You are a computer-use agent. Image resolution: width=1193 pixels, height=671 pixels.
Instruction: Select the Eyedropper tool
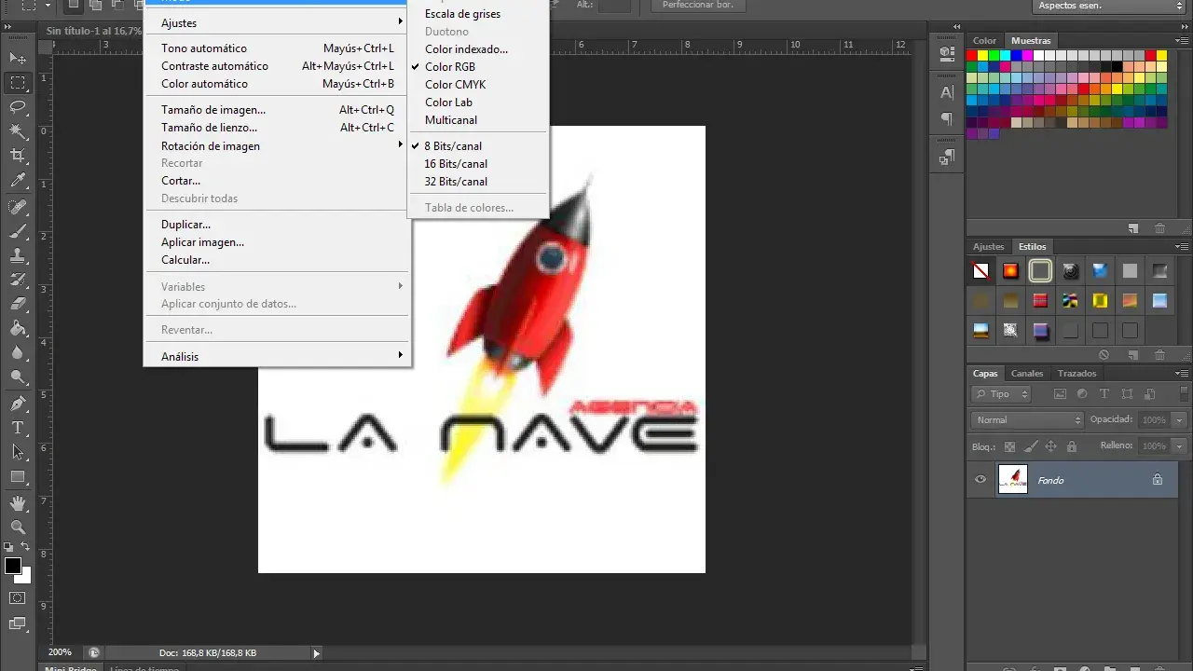coord(18,181)
